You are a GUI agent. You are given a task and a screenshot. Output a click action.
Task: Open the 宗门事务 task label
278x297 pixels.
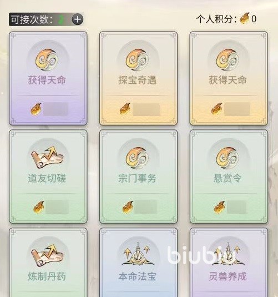coord(138,178)
